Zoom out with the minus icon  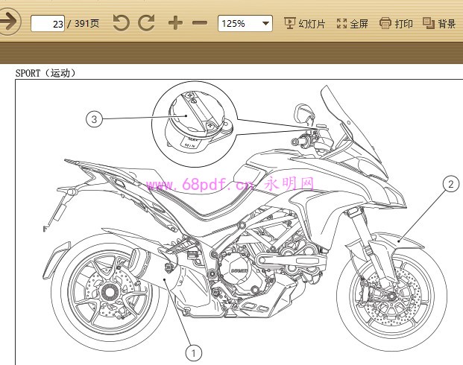200,23
